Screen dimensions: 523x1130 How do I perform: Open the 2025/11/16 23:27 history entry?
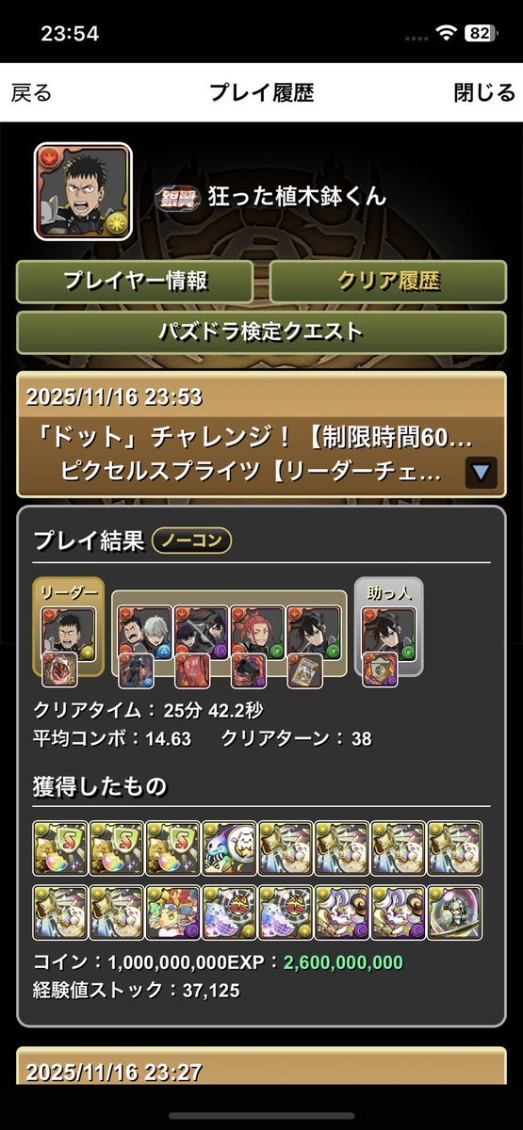261,1073
